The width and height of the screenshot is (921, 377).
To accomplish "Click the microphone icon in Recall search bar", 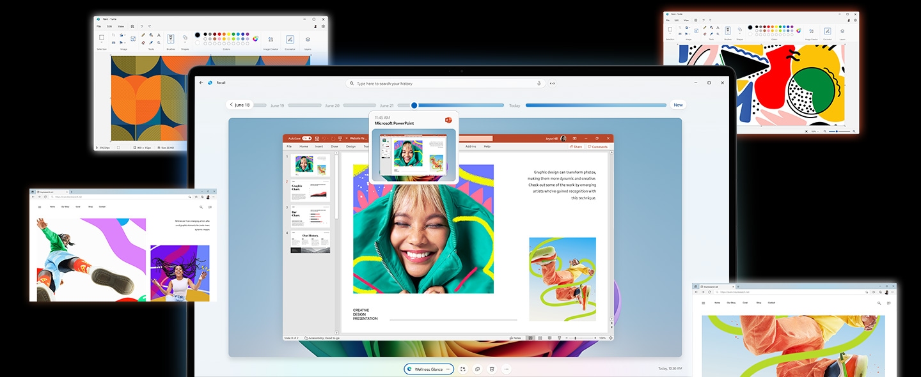I will (538, 83).
